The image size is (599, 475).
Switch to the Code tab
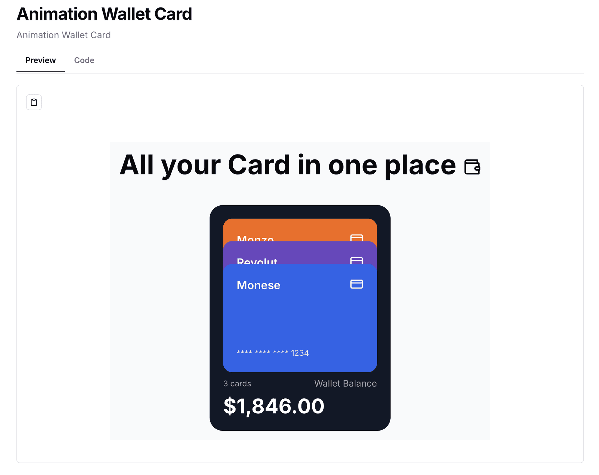(x=84, y=60)
